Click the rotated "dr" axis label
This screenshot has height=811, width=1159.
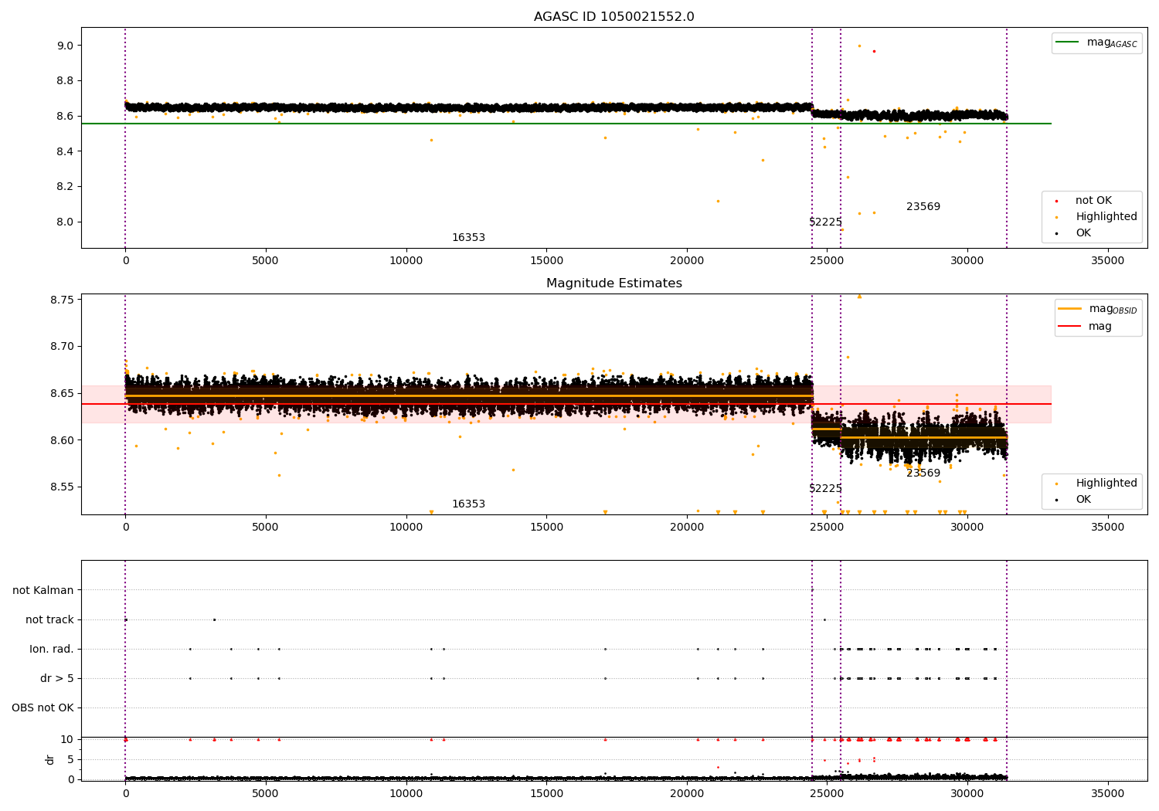click(x=50, y=760)
